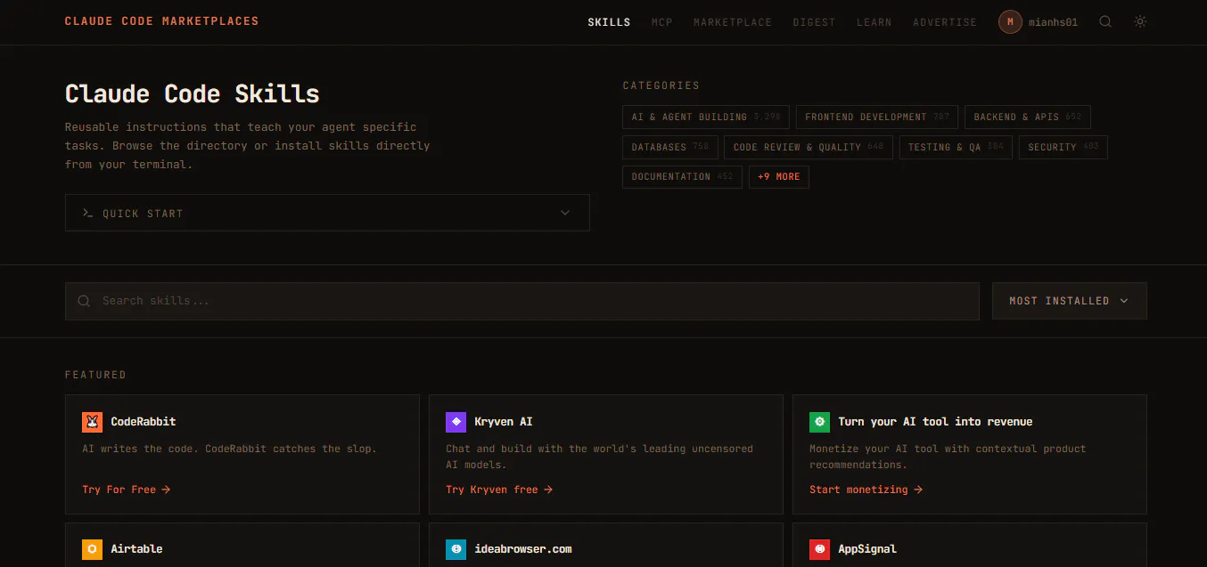Open the Airtable card title
The width and height of the screenshot is (1207, 567).
pyautogui.click(x=136, y=549)
